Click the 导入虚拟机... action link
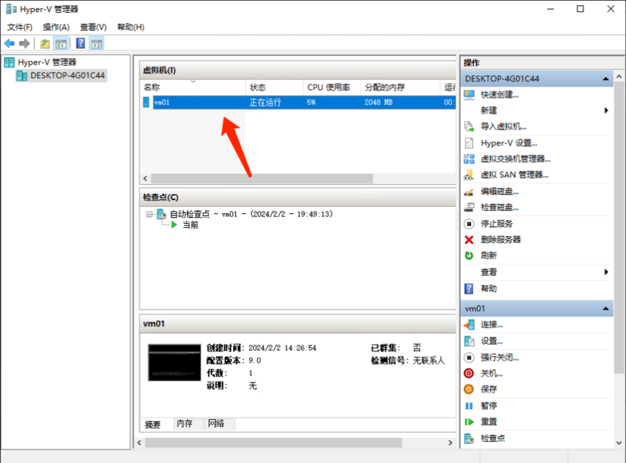This screenshot has width=626, height=463. 504,127
